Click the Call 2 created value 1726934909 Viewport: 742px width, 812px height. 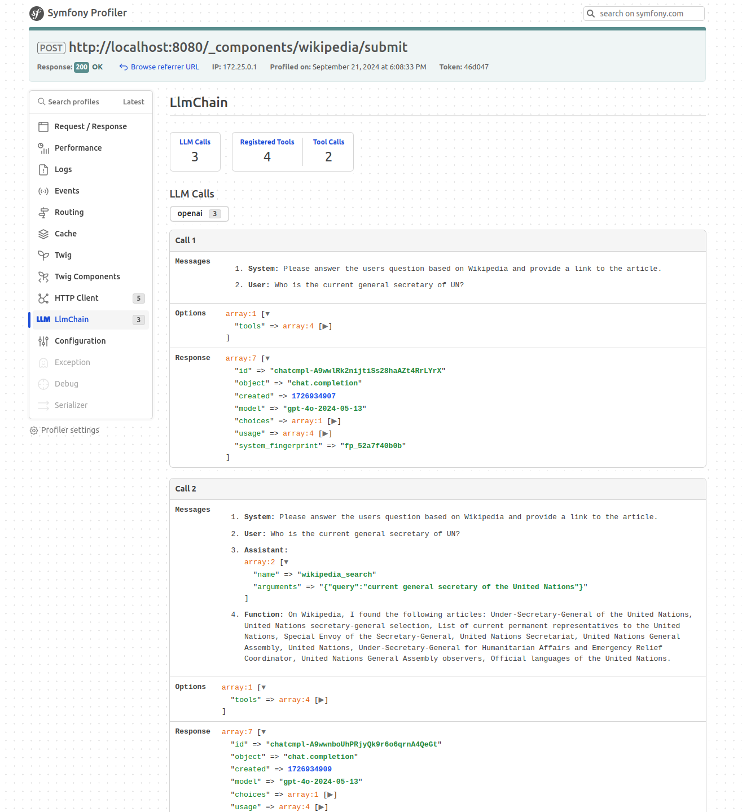[310, 769]
